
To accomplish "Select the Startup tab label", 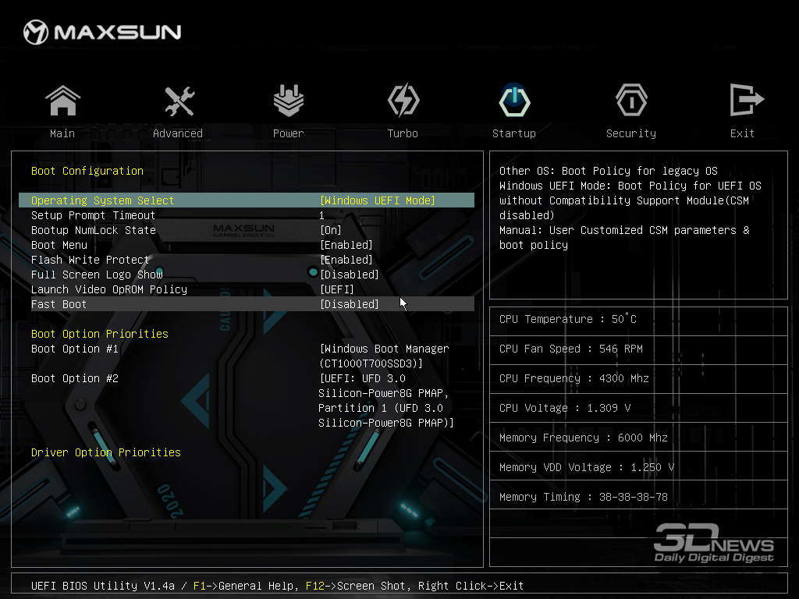I will click(514, 133).
